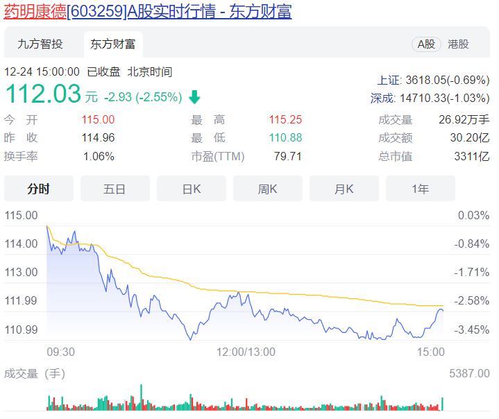
Task: Click the 09:30 time axis label
Action: (x=60, y=352)
